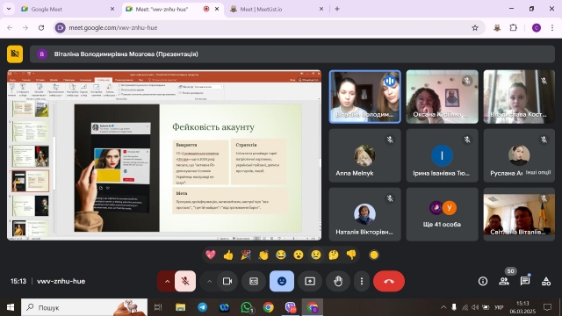The height and width of the screenshot is (316, 562).
Task: Select Anna Melnyk participant tile
Action: pyautogui.click(x=365, y=155)
